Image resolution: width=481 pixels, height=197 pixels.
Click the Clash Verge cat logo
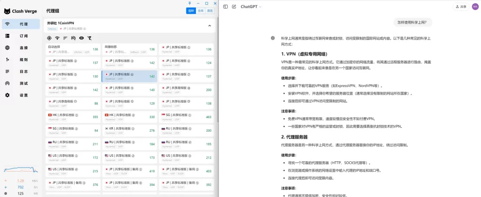pyautogui.click(x=7, y=11)
